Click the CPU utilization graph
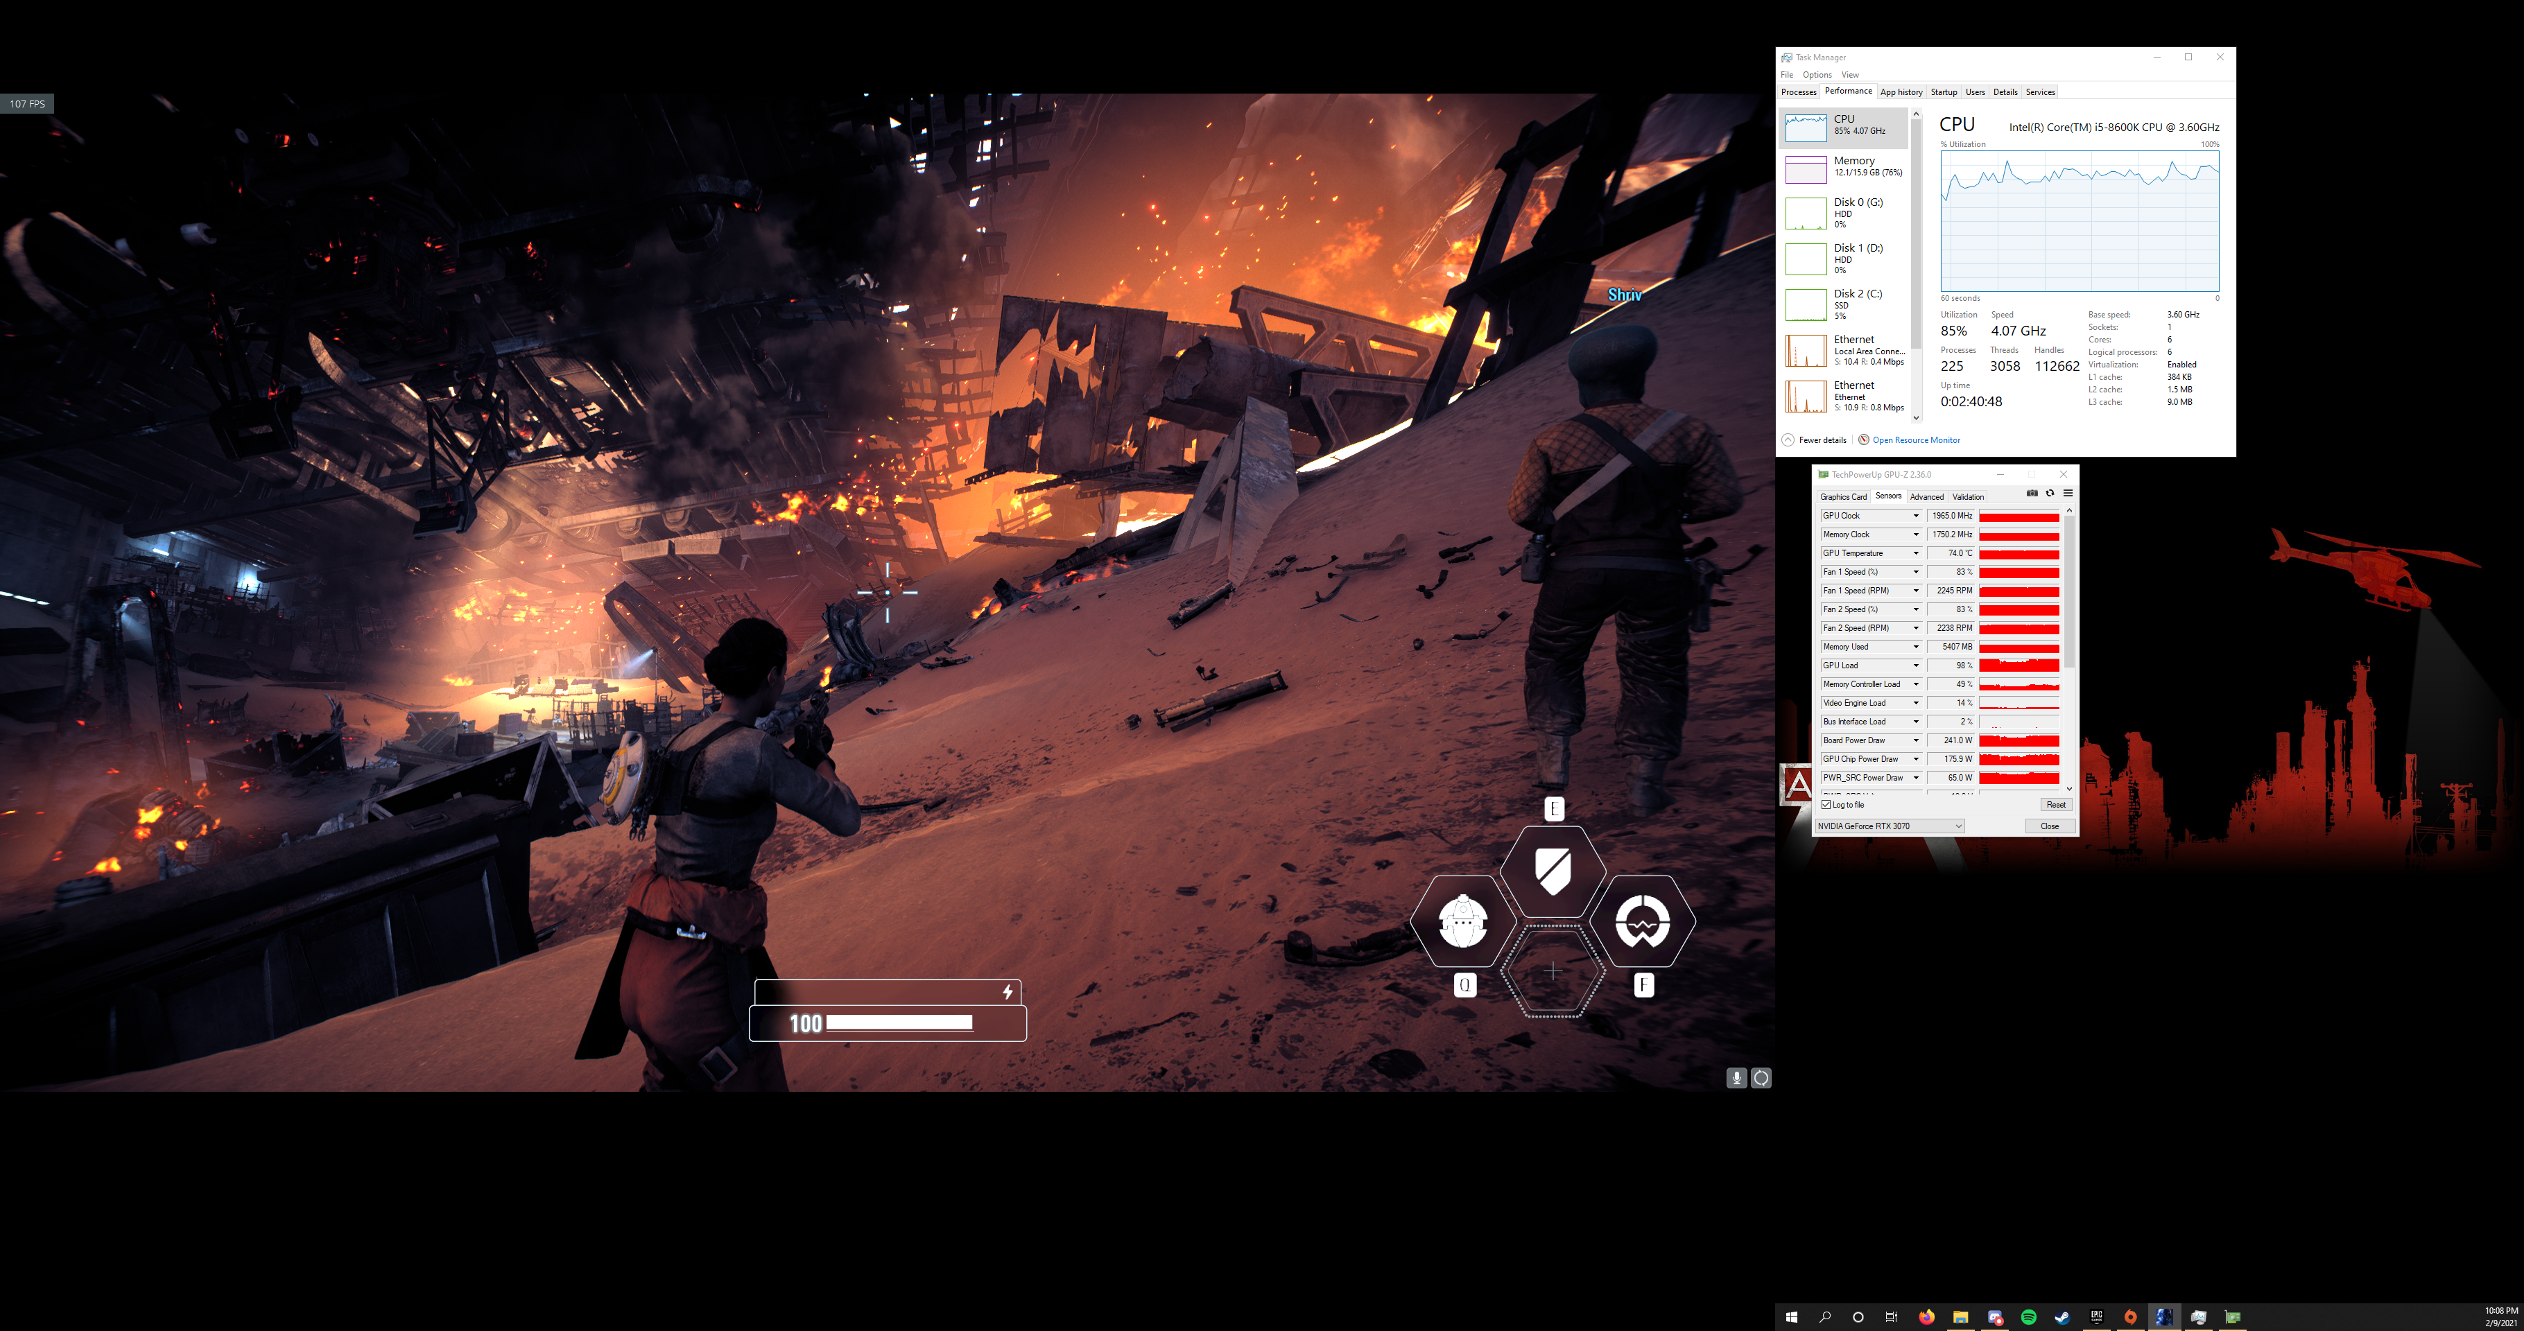 2079,220
